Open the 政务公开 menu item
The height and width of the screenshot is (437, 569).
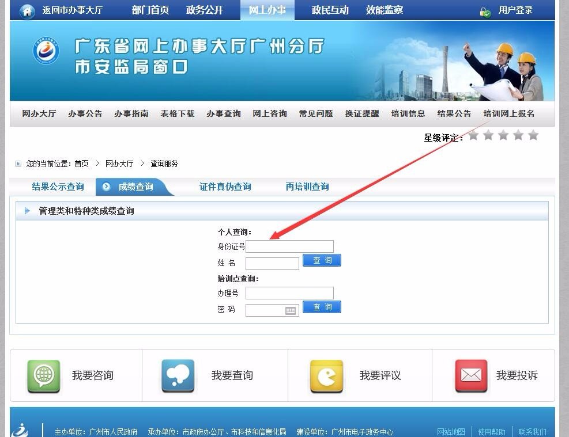(206, 9)
